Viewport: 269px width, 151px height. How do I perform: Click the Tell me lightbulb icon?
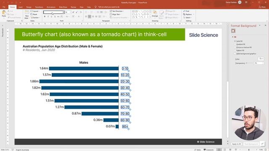coord(95,7)
